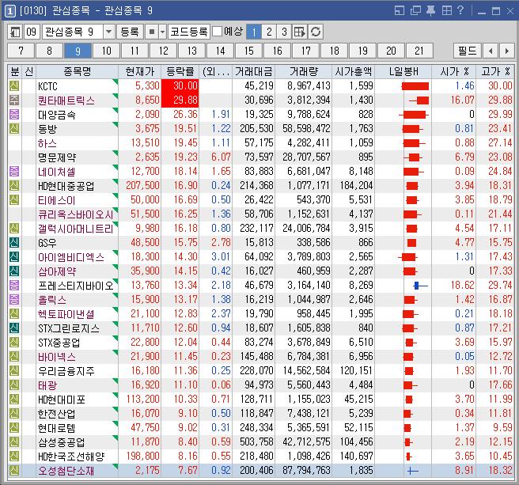
Task: Select page 1 toggle button
Action: pos(254,32)
